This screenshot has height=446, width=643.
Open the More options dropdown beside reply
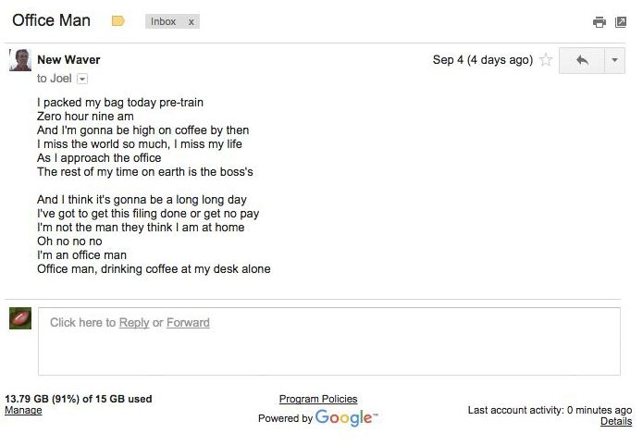coord(614,60)
